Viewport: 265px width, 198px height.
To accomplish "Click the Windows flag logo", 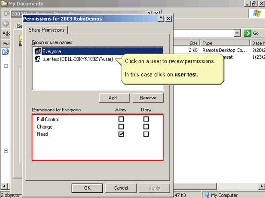I will (257, 13).
